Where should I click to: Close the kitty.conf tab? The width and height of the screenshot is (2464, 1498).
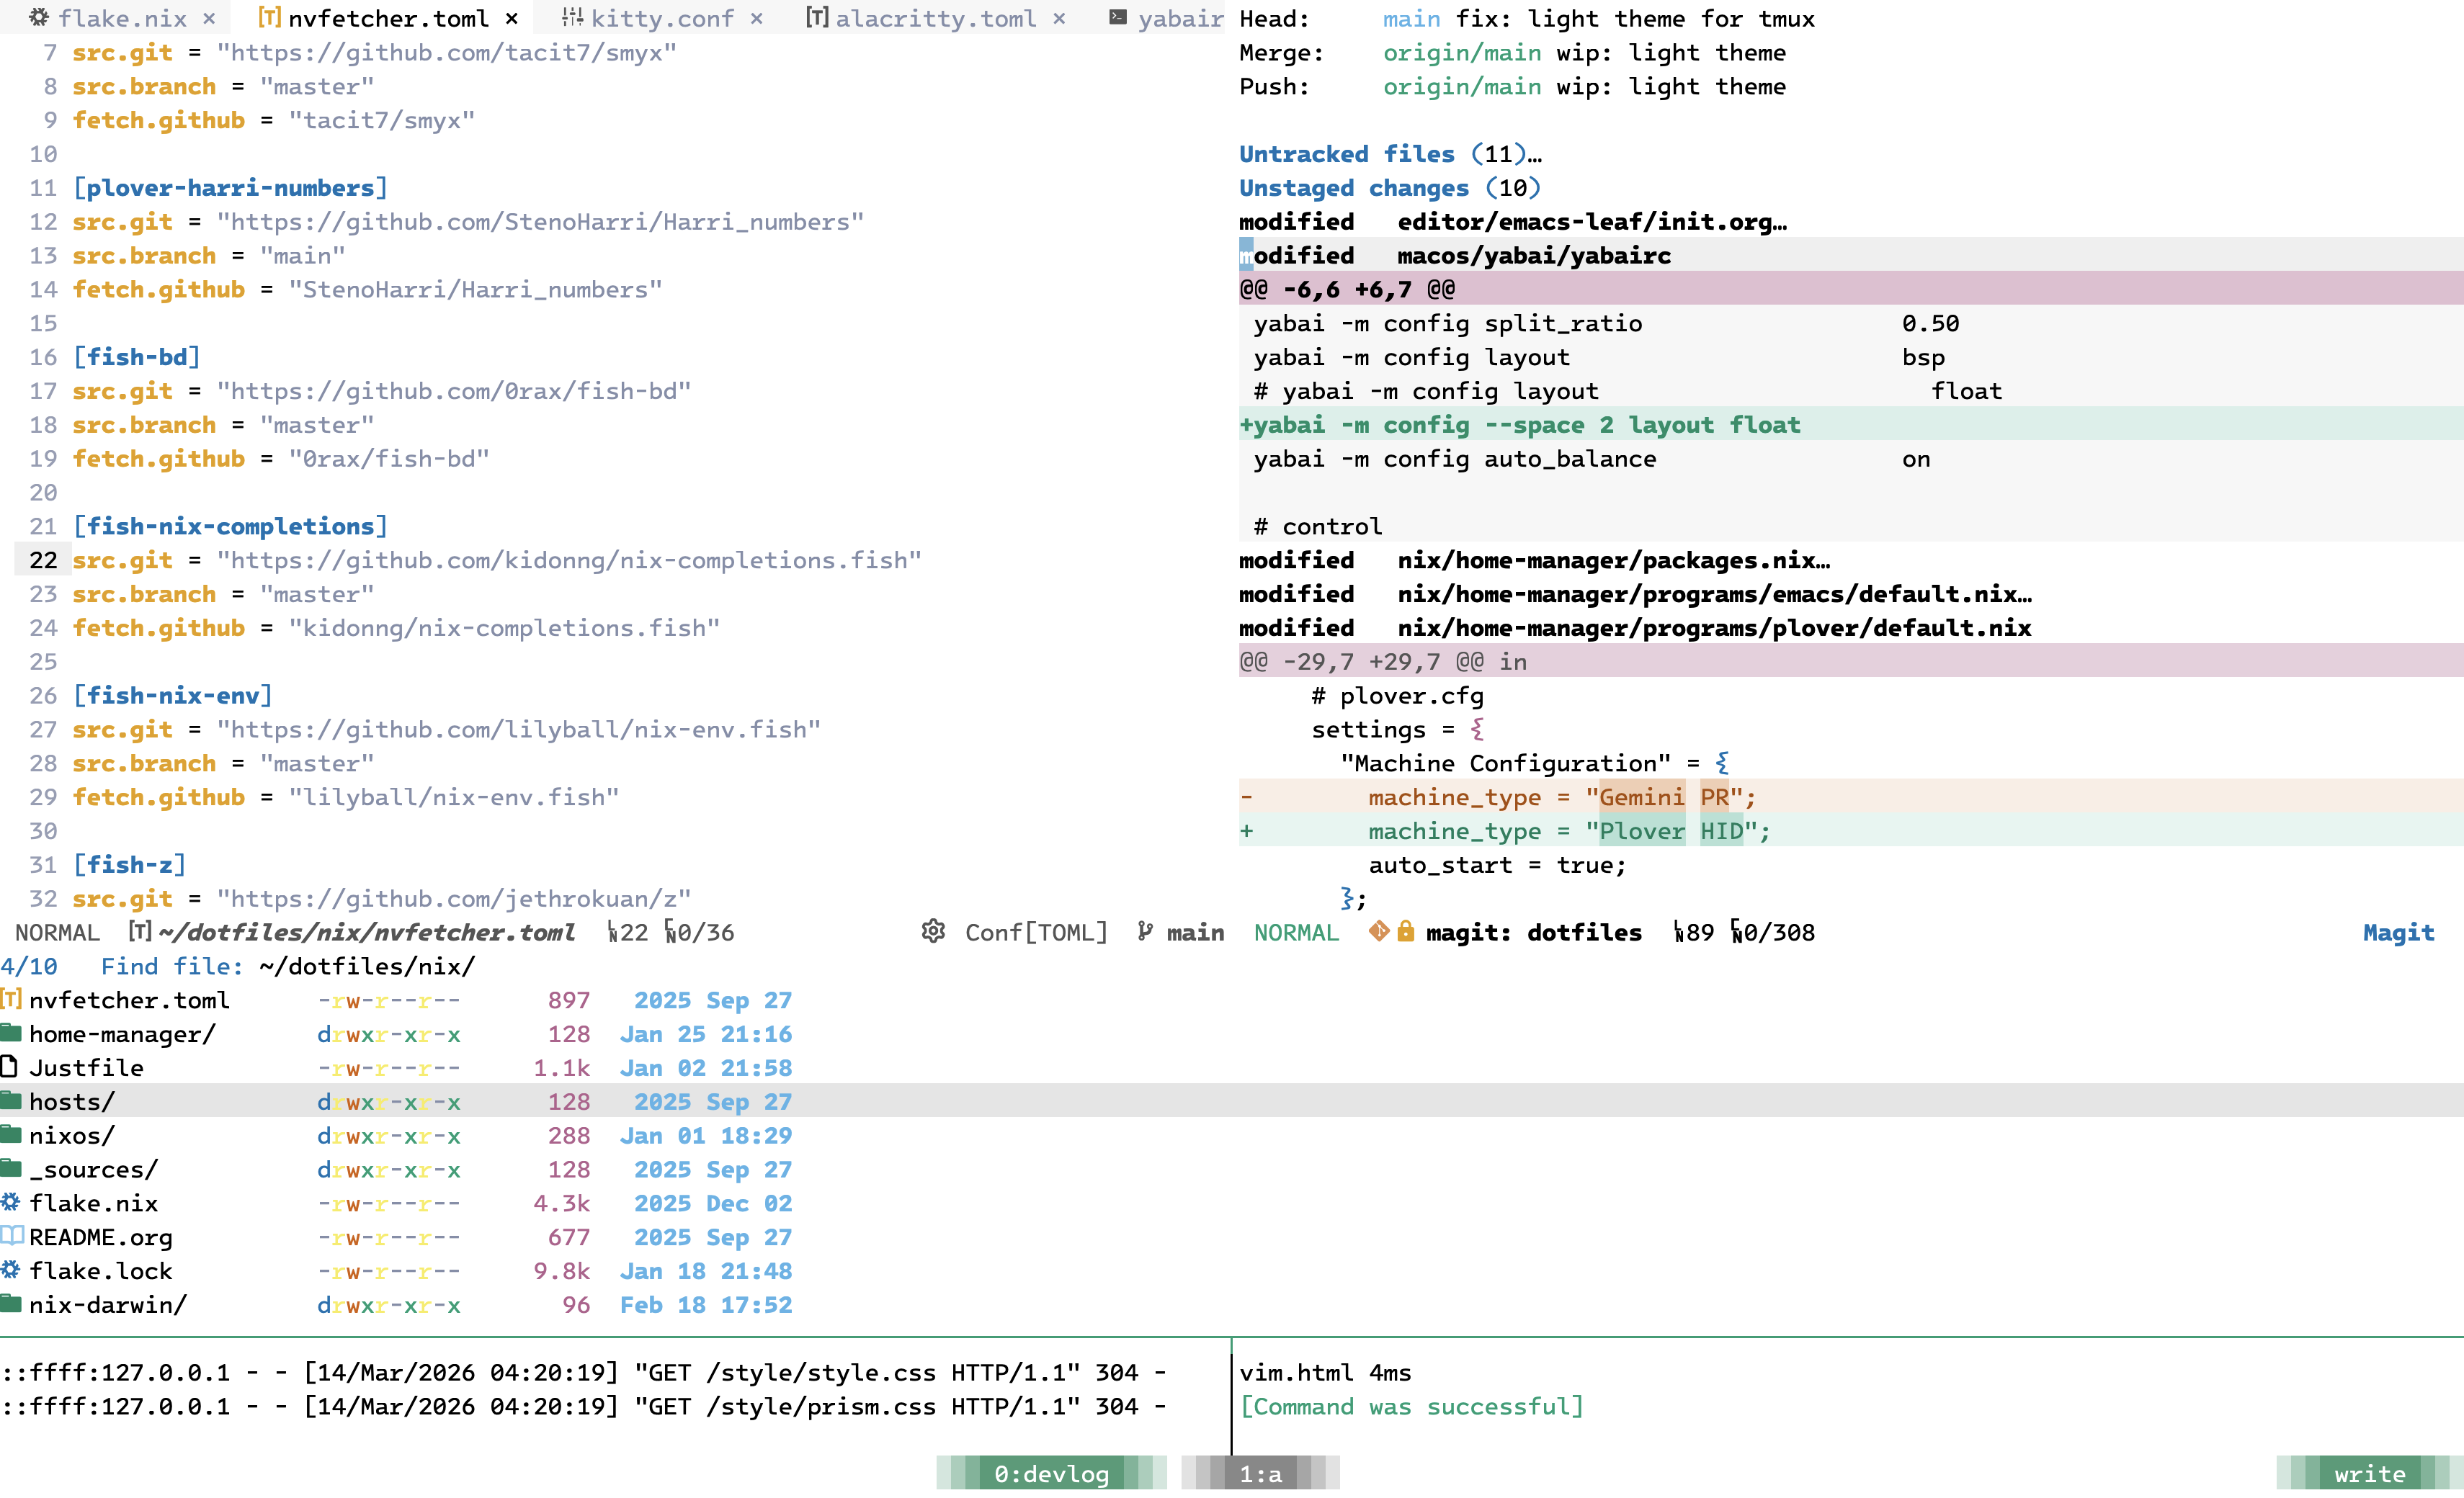click(x=757, y=17)
